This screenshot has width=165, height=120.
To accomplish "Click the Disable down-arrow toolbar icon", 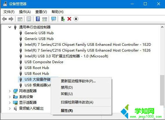I will 76,19.
